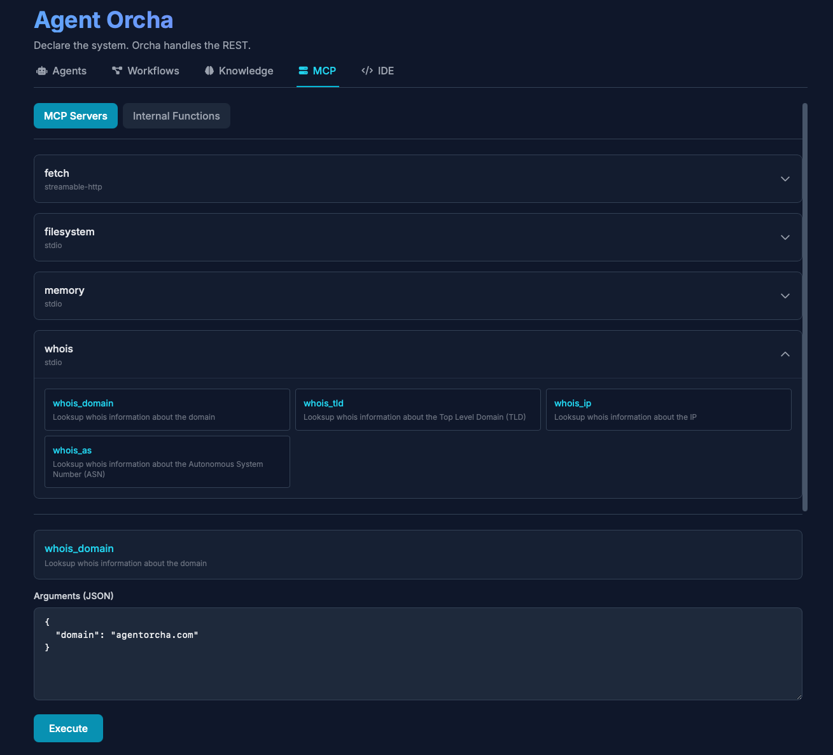The height and width of the screenshot is (755, 833).
Task: Select the whois_ip tool card
Action: pyautogui.click(x=668, y=410)
